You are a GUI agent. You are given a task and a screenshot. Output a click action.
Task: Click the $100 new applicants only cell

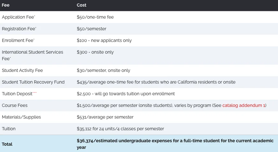104,40
